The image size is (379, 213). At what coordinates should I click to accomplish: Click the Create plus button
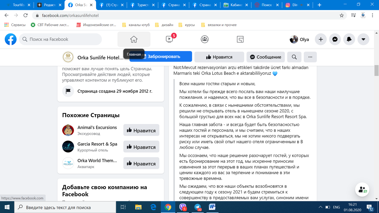321,39
